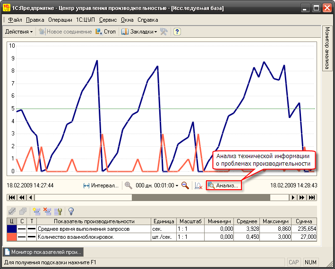Image resolution: width=335 pixels, height=269 pixels.
Task: Click line thickness cell of Количество взаимоблокировок row
Action: (x=32, y=237)
